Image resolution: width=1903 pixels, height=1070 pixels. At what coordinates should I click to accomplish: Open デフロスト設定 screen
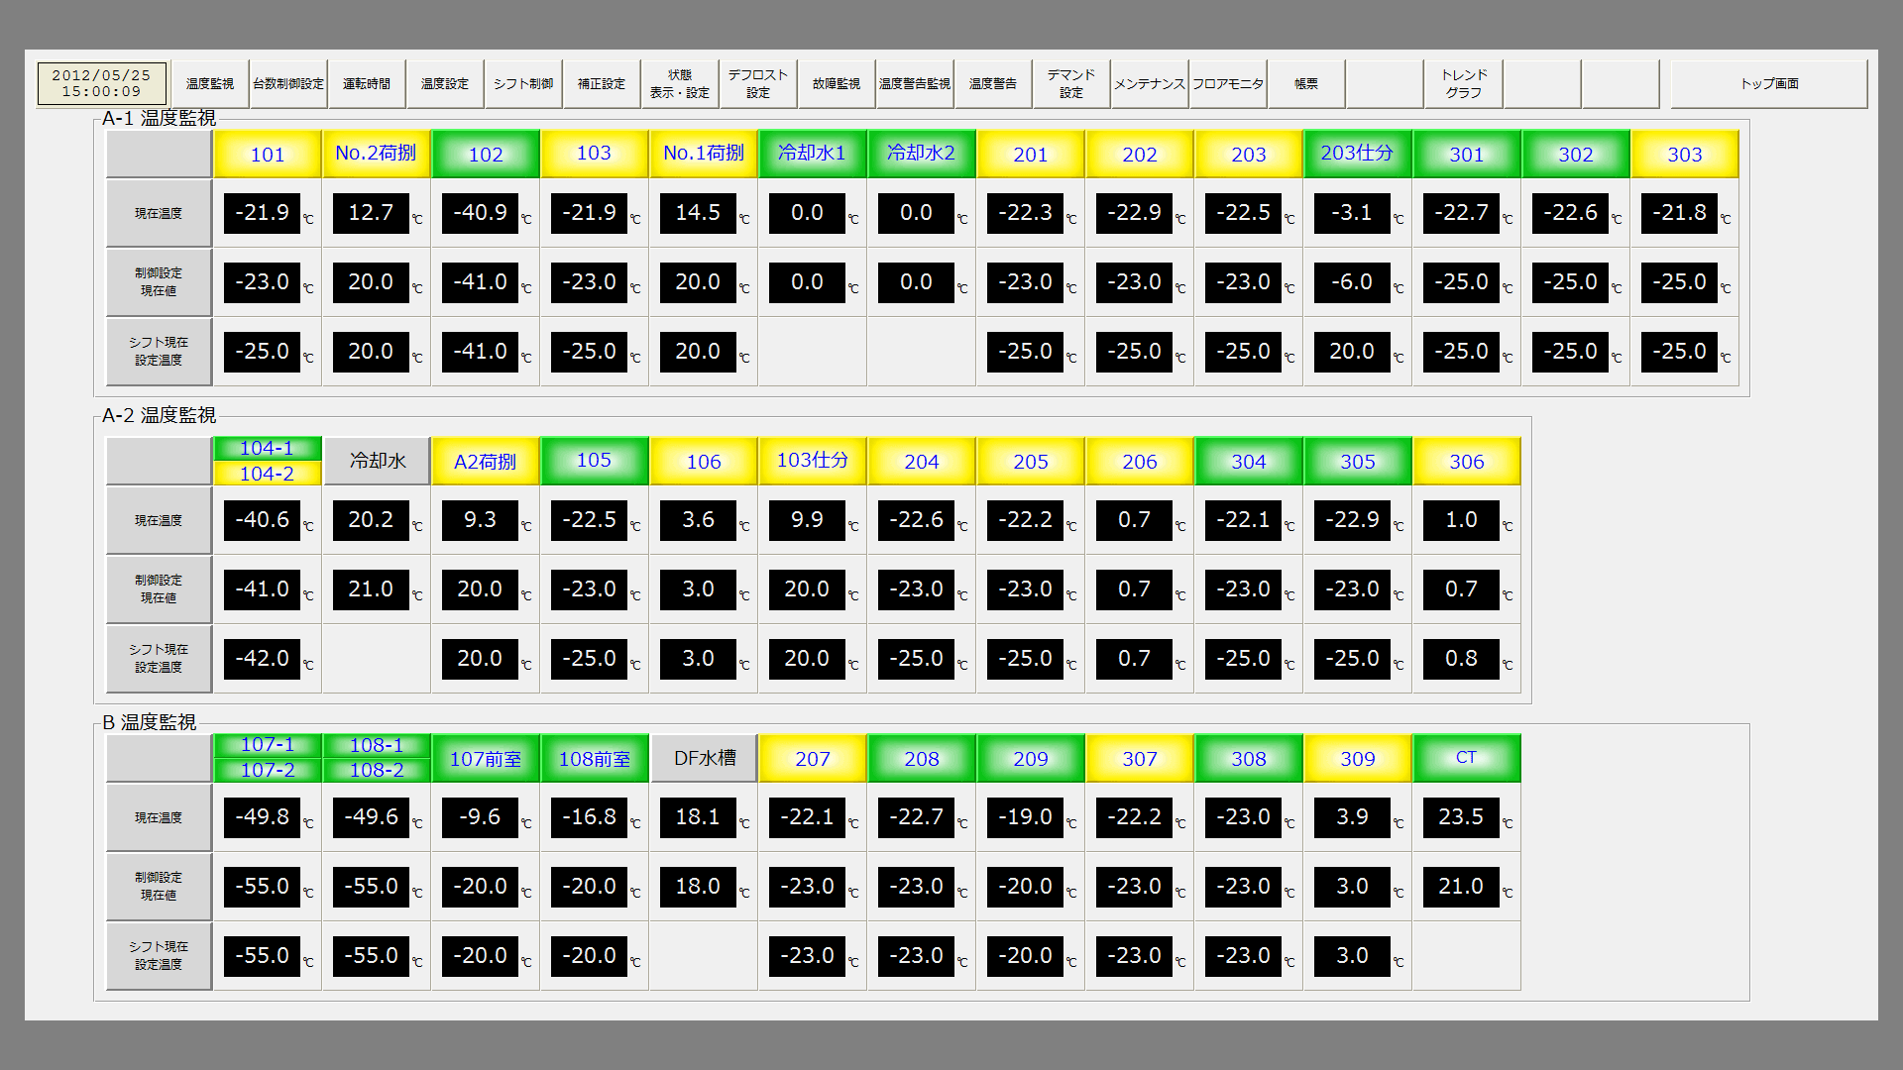(x=758, y=84)
